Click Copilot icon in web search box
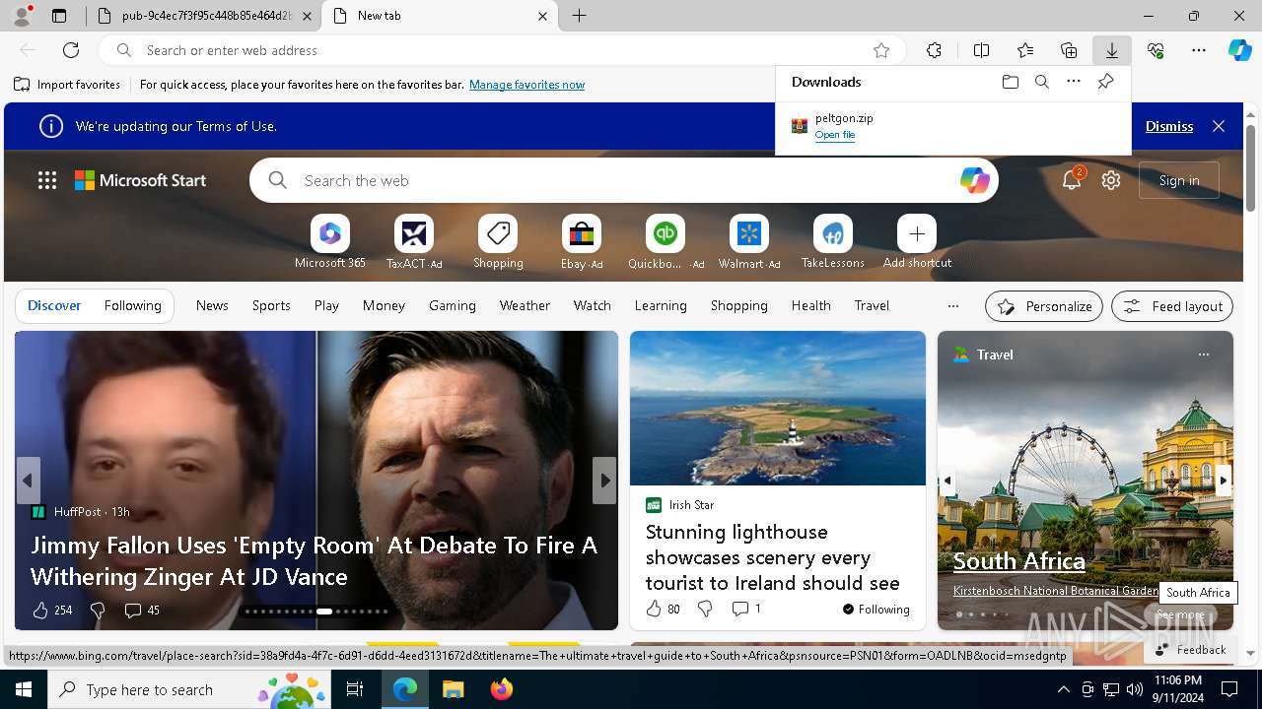 tap(974, 180)
